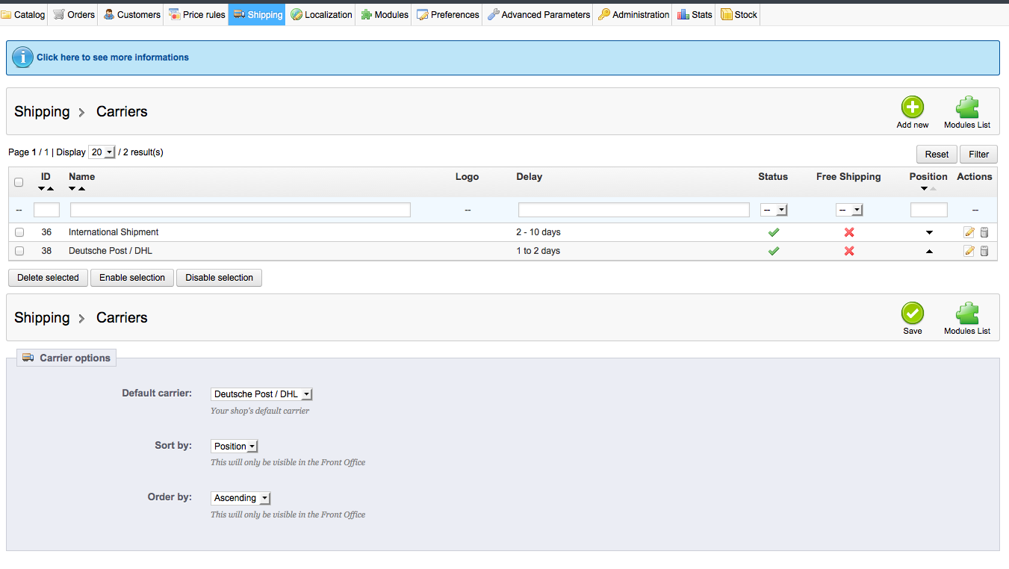Click the green Add new carrier icon
Viewport: 1009px width, 569px height.
913,108
